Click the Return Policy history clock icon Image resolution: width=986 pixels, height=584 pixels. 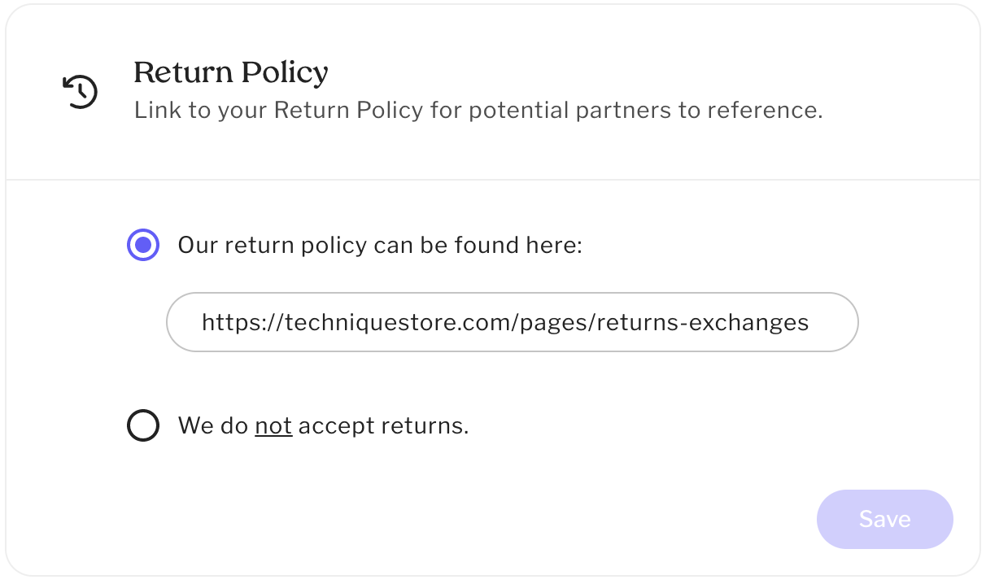pyautogui.click(x=81, y=91)
